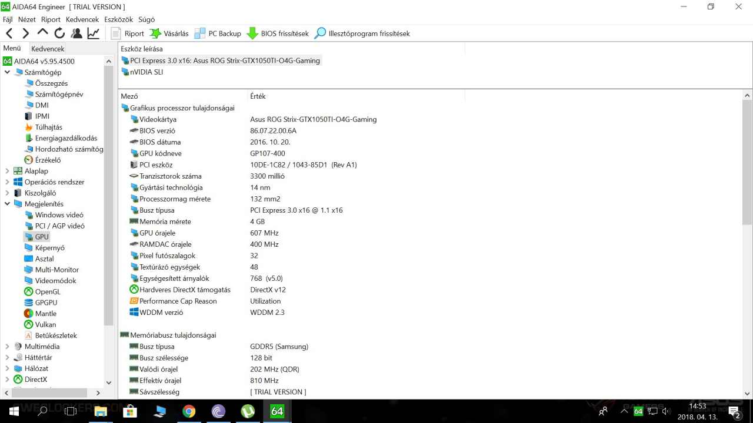Open the Asztal desktop item
Image resolution: width=753 pixels, height=423 pixels.
tap(39, 258)
